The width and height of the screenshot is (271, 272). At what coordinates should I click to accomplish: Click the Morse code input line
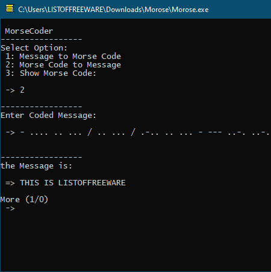coord(138,132)
